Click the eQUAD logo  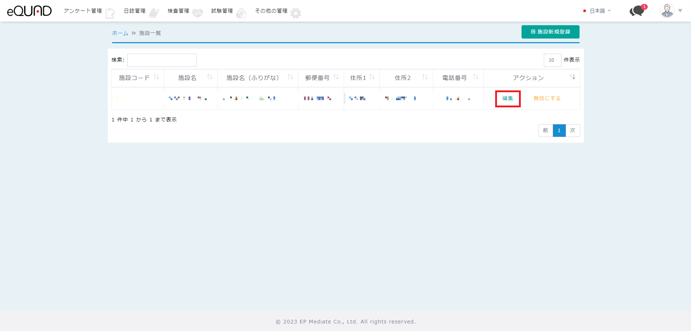[x=29, y=11]
